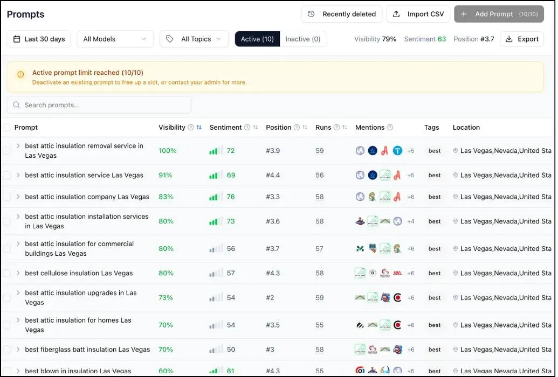Viewport: 558px width, 377px height.
Task: Click the Import CSV button
Action: (418, 14)
